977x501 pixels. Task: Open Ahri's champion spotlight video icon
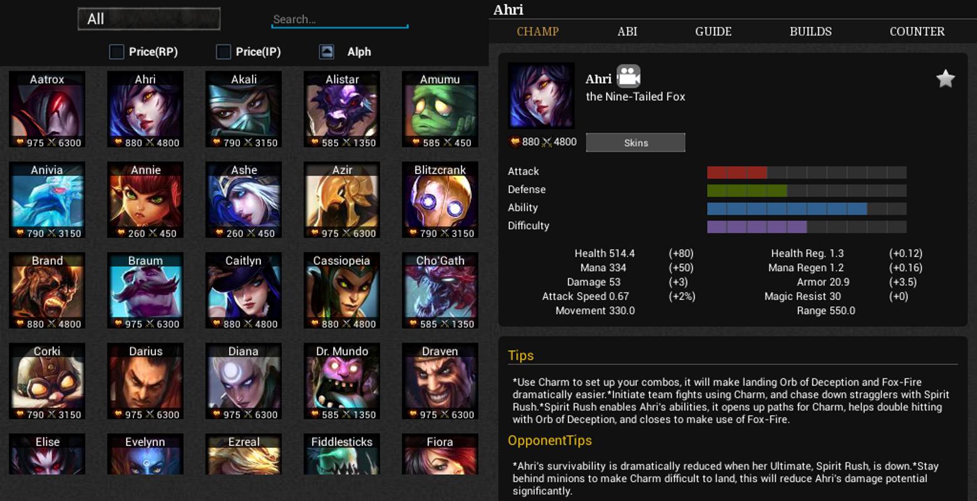pos(628,76)
